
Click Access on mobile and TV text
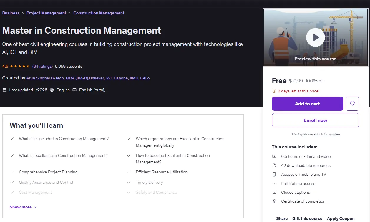point(303,174)
